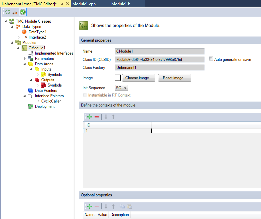Add an optional property with green plus
The height and width of the screenshot is (219, 261).
90,206
